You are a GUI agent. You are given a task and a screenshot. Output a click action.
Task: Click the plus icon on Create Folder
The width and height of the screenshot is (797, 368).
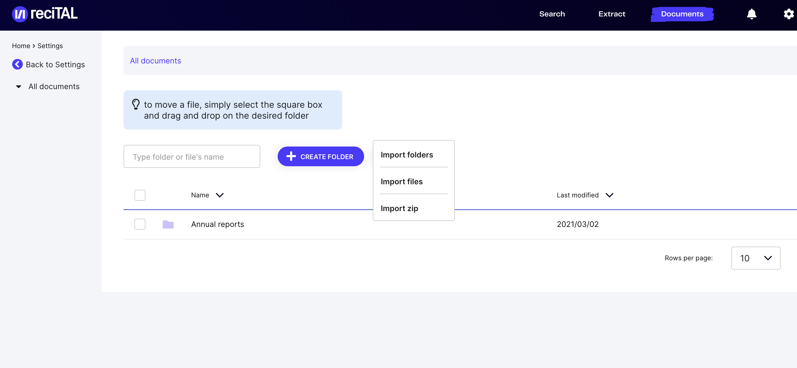291,157
